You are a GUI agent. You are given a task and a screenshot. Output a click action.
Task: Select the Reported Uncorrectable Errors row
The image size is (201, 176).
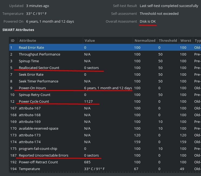105,155
